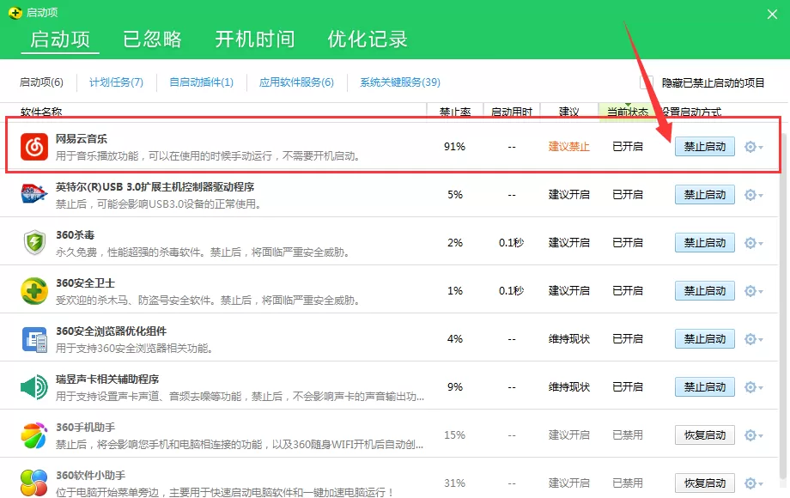Click 维持现状 suggestion for 360安全浏览器优化组件
790x498 pixels.
(568, 339)
